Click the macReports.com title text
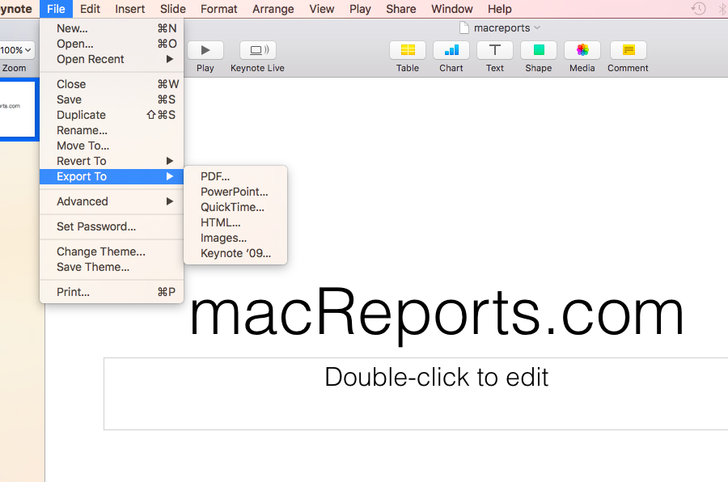This screenshot has height=482, width=728. click(437, 314)
